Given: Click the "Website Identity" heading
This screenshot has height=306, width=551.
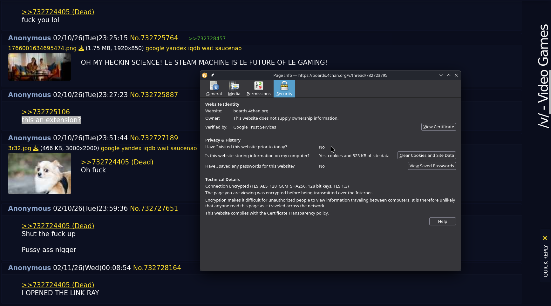Looking at the screenshot, I should (222, 104).
